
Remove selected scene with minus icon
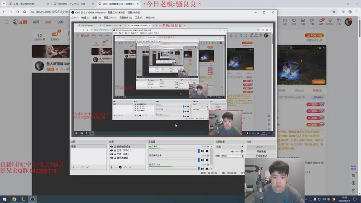pos(78,167)
